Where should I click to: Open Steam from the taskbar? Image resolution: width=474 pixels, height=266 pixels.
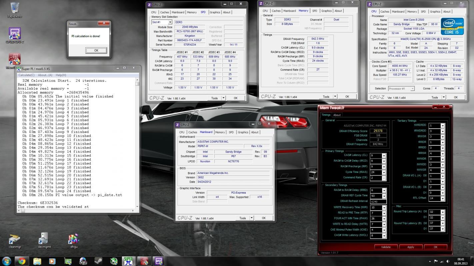click(99, 260)
